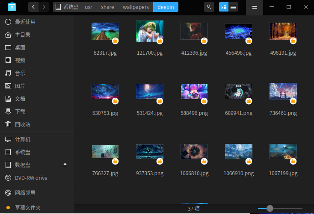The width and height of the screenshot is (314, 214).
Task: Click the orange tag dot of 草稿文件夹
Action: pos(8,208)
